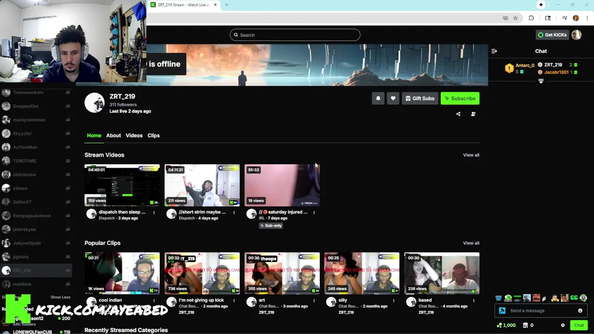The width and height of the screenshot is (594, 334).
Task: Click the heart follow icon
Action: pyautogui.click(x=393, y=98)
